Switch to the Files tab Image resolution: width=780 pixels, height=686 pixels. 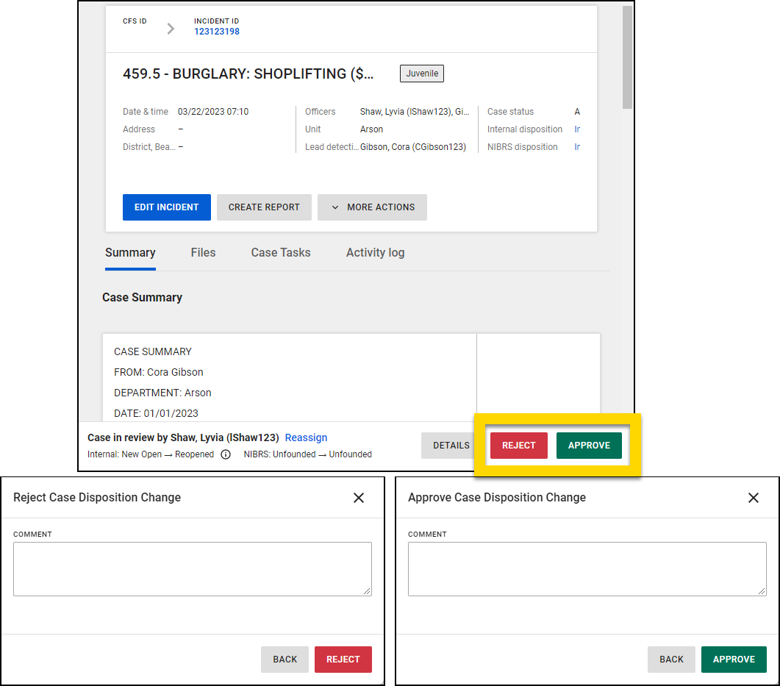(x=203, y=252)
